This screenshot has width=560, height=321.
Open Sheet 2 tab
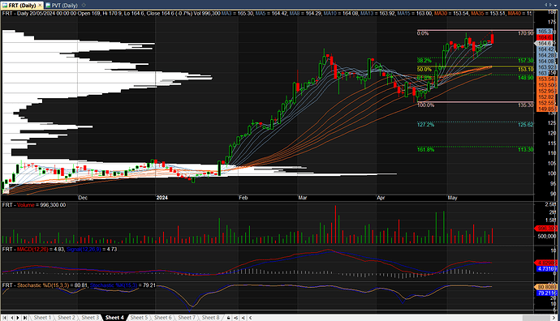tap(67, 318)
